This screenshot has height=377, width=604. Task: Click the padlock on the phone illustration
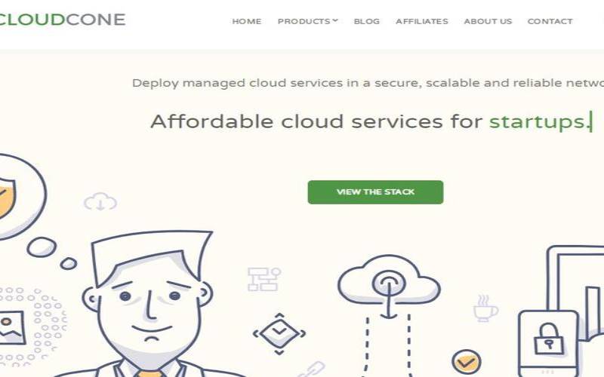pos(549,339)
